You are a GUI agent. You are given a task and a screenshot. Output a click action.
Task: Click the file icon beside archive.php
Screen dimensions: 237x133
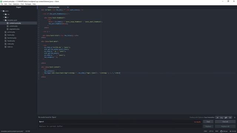click(x=6, y=32)
